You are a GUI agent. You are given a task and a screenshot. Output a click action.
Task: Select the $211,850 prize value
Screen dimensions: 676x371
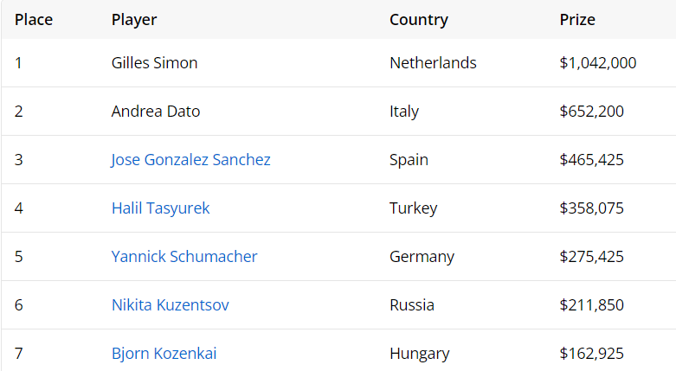click(x=591, y=305)
